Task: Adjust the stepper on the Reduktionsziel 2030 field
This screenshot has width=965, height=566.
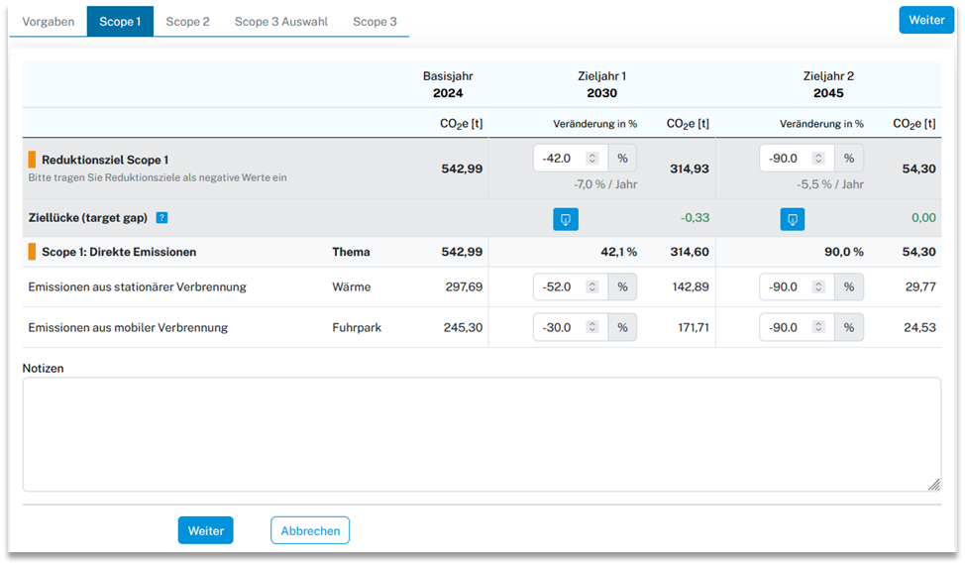Action: (x=592, y=159)
